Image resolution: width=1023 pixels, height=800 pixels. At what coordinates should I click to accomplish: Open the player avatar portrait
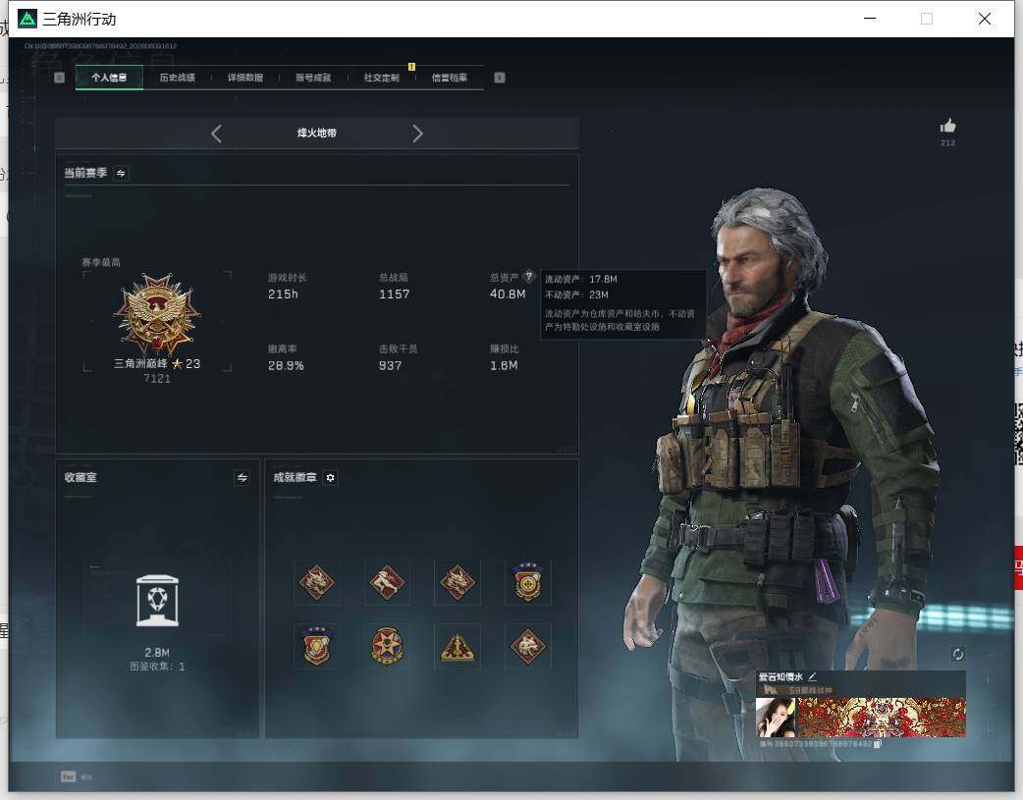tap(776, 718)
